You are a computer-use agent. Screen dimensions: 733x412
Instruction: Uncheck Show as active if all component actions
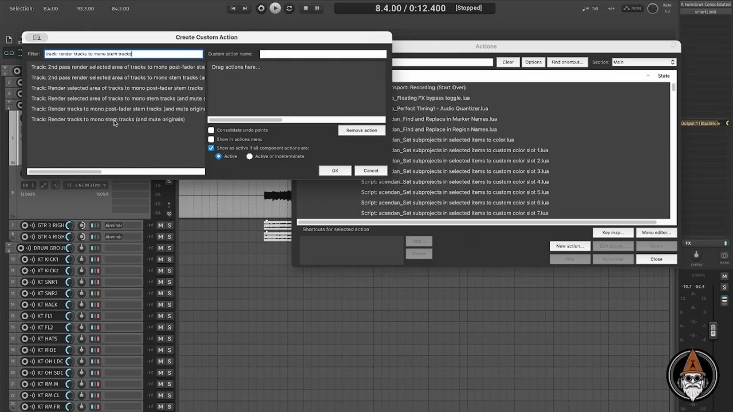(211, 148)
